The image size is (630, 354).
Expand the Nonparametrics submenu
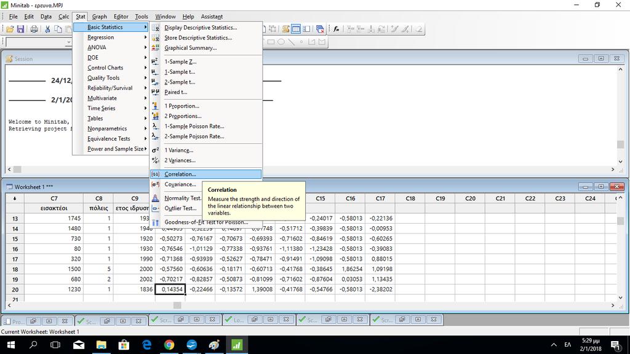pyautogui.click(x=111, y=128)
